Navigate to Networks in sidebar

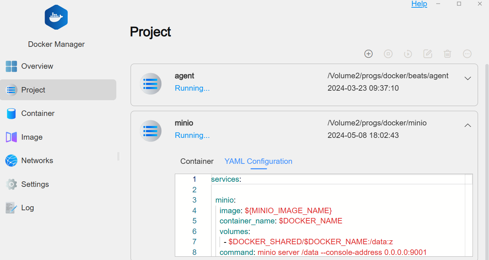point(37,161)
